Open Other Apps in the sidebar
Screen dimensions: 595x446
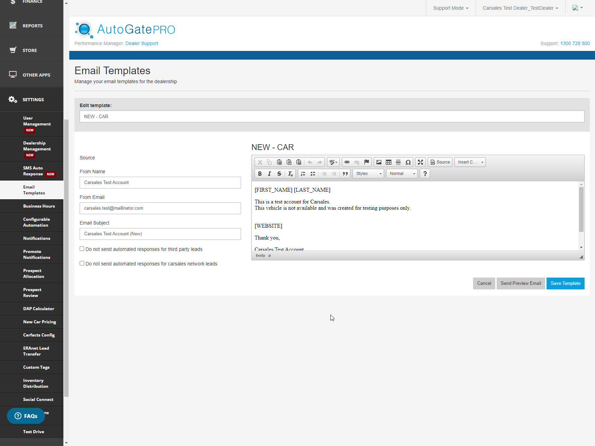pos(32,75)
